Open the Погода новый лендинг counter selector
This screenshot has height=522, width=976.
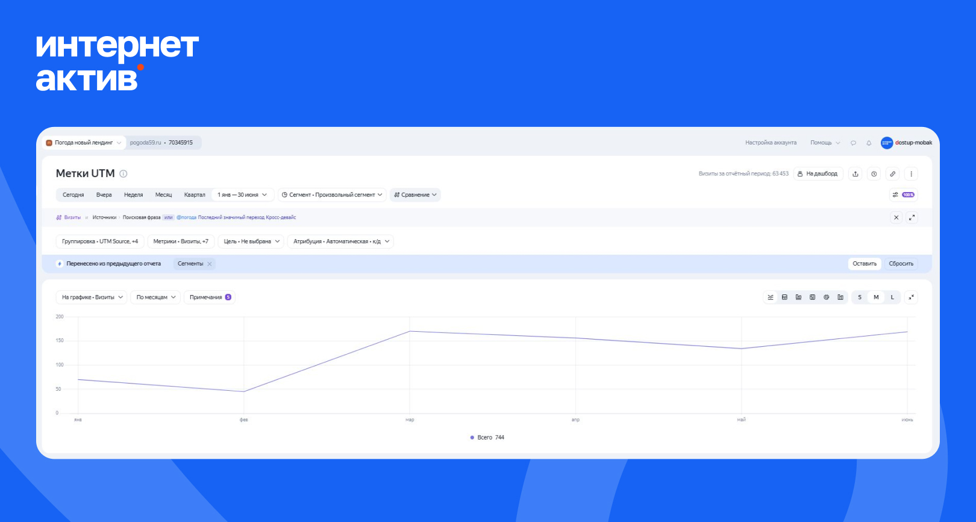pos(84,143)
